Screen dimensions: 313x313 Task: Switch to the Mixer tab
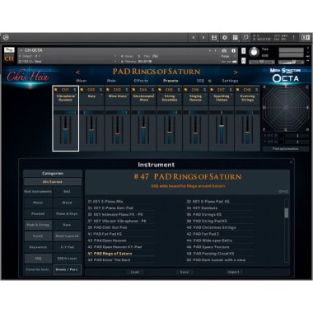[82, 81]
